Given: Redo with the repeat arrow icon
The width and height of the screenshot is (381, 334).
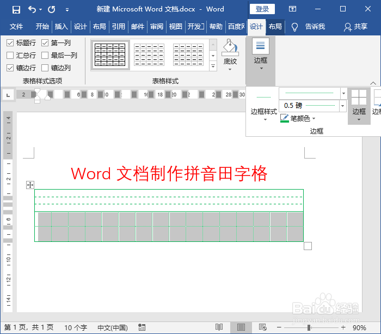Looking at the screenshot, I should click(x=52, y=9).
